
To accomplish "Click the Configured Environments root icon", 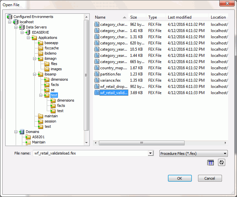I will click(9, 17).
